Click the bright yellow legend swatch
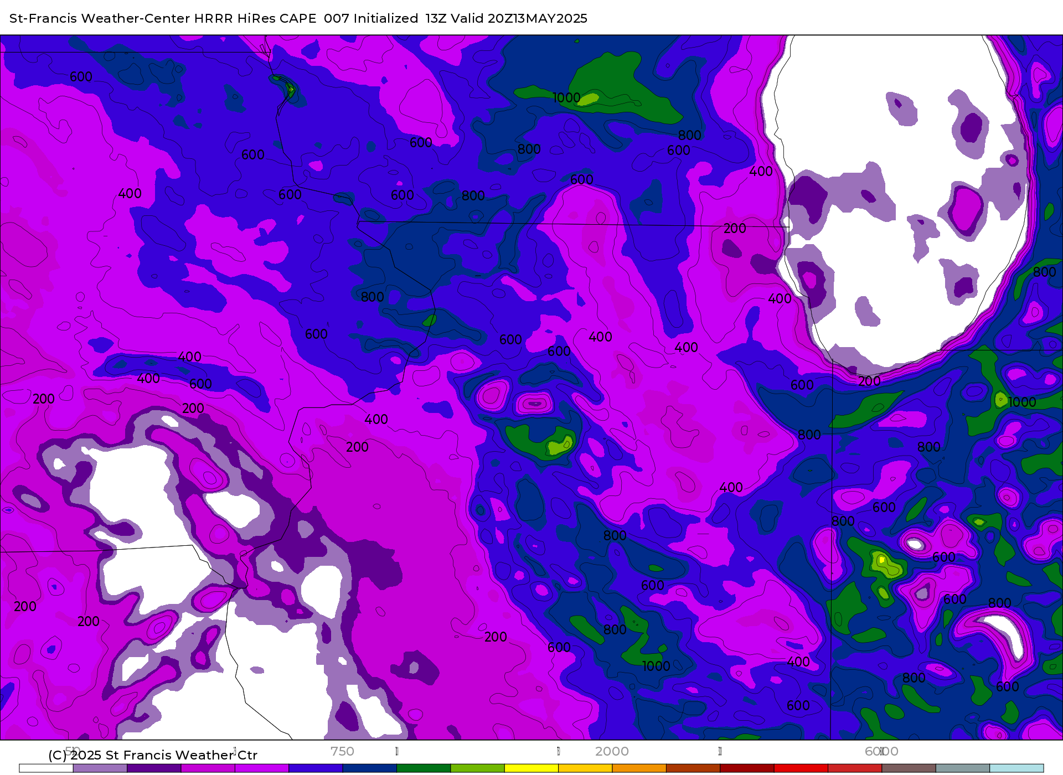 531,768
